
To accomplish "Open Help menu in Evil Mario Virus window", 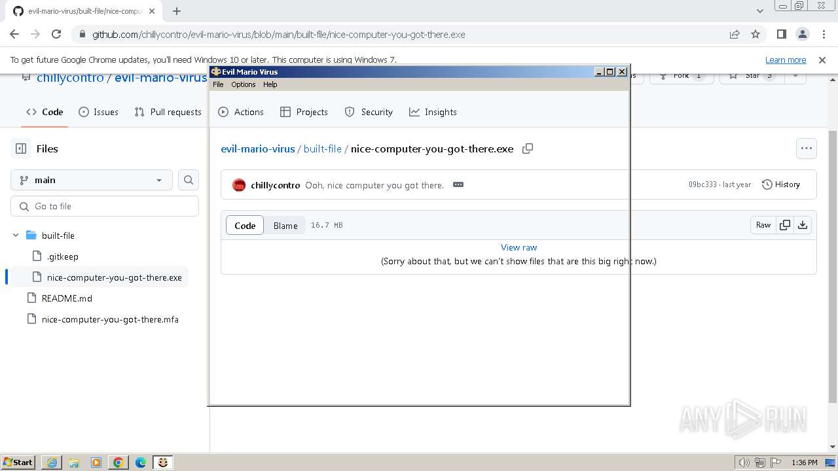I will [270, 84].
